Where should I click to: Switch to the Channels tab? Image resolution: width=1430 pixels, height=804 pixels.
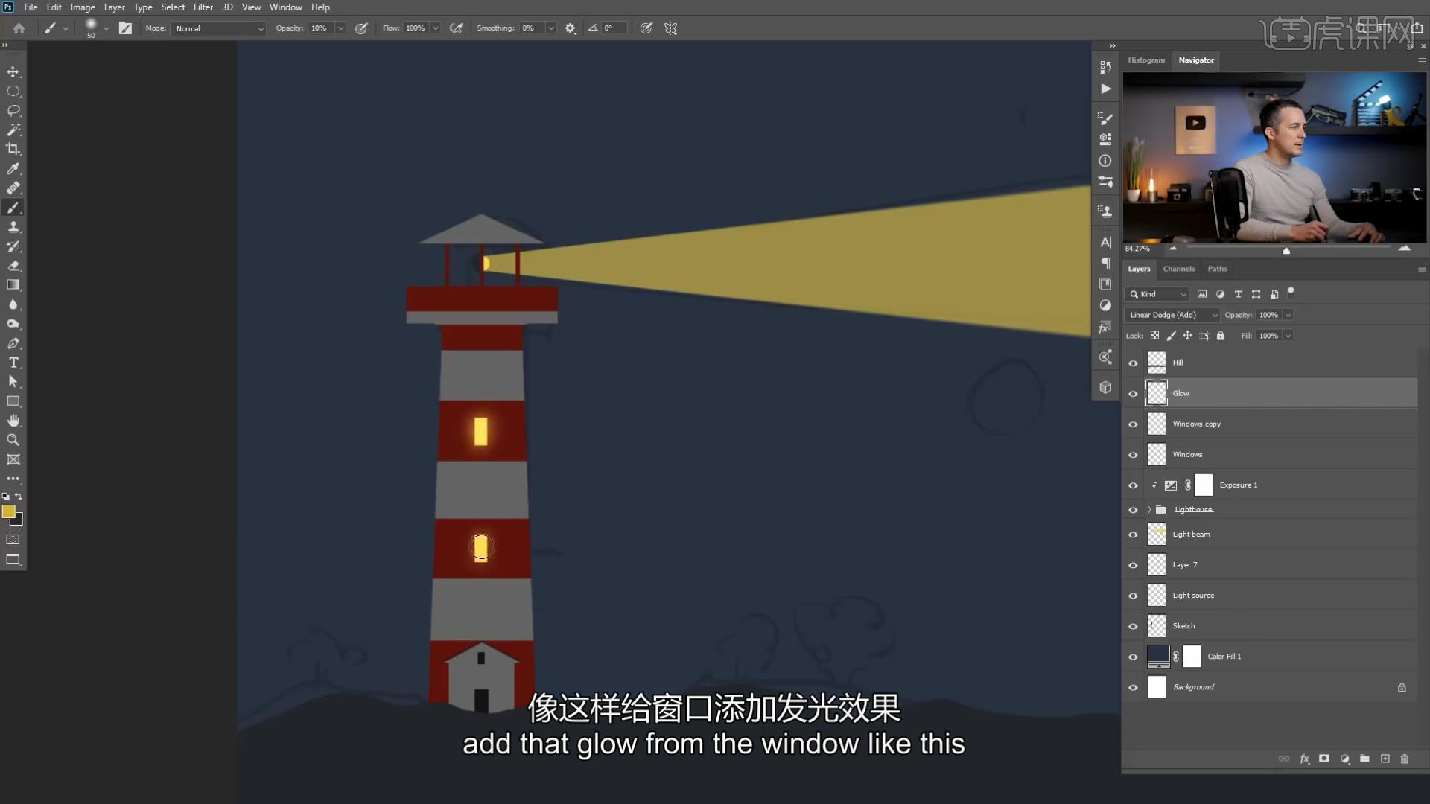coord(1178,269)
